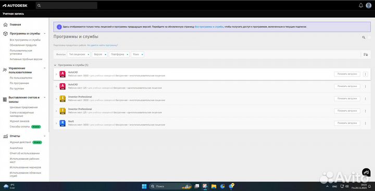
Task: Open По группам sidebar item
Action: (x=17, y=88)
